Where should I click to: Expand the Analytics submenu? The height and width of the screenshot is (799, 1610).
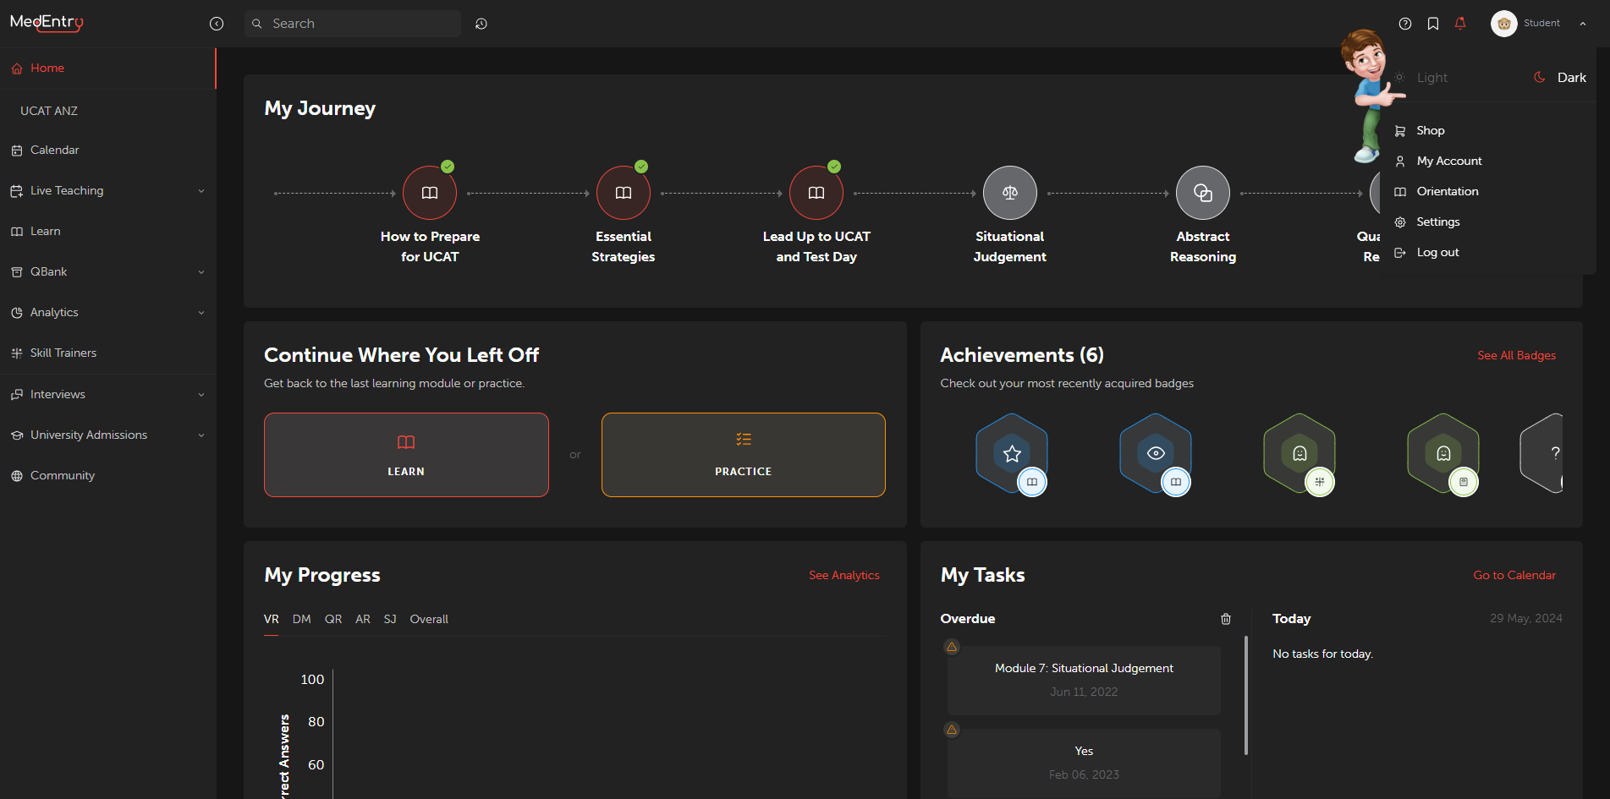click(201, 313)
